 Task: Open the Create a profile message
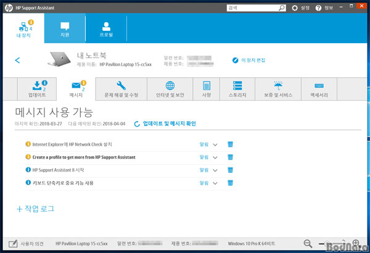click(84, 157)
